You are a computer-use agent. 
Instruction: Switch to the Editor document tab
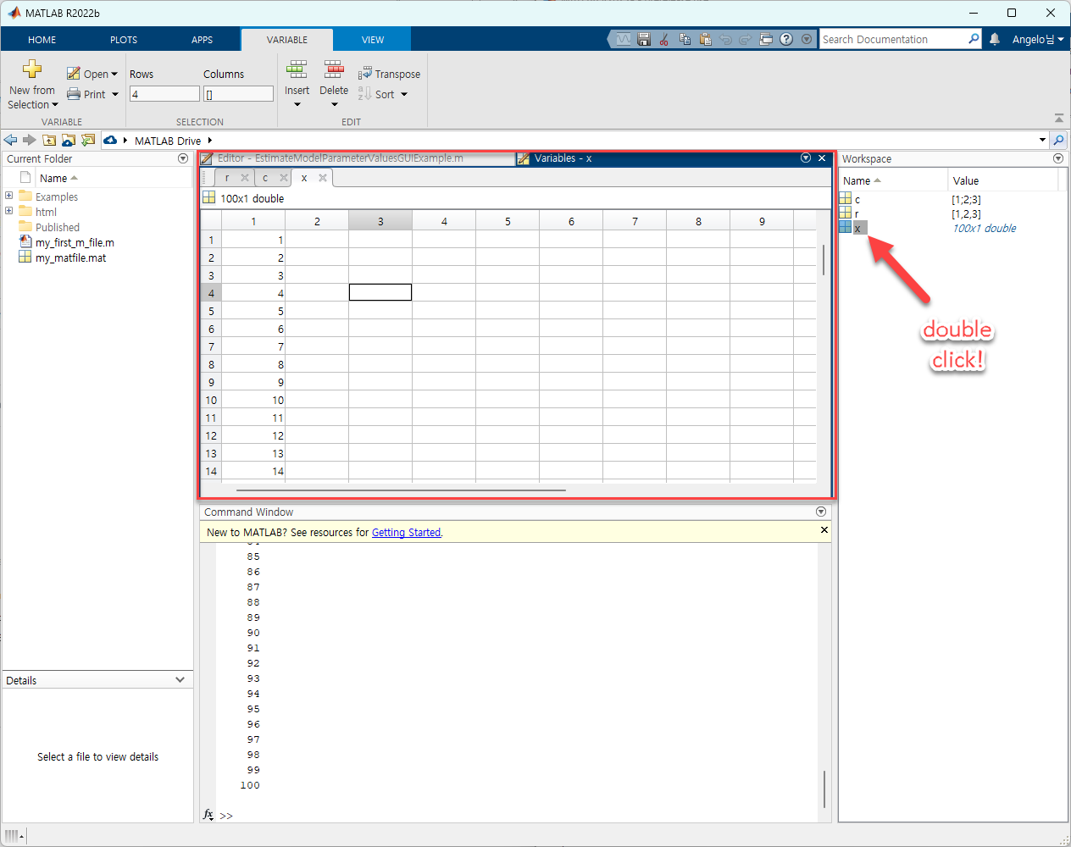(x=356, y=158)
